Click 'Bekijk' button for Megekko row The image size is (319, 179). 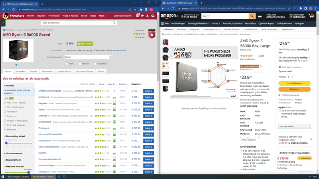pos(148,103)
